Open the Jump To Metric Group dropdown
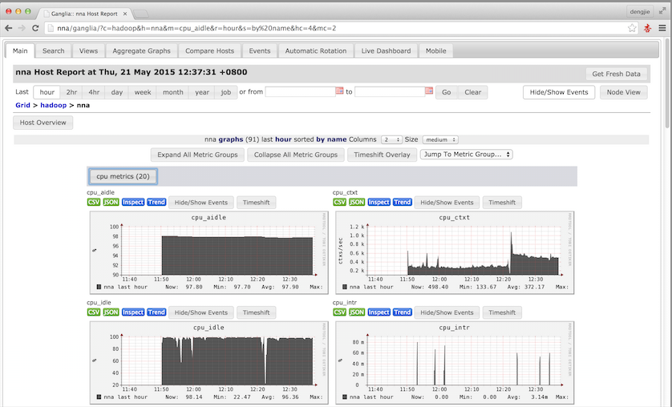 tap(466, 154)
